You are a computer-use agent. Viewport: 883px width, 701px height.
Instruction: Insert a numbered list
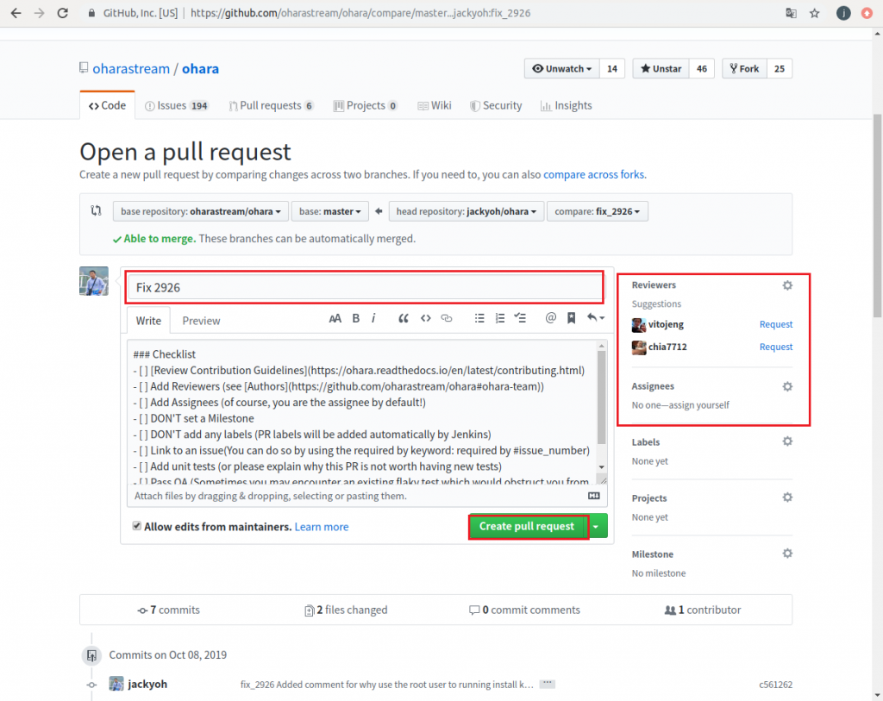point(499,319)
